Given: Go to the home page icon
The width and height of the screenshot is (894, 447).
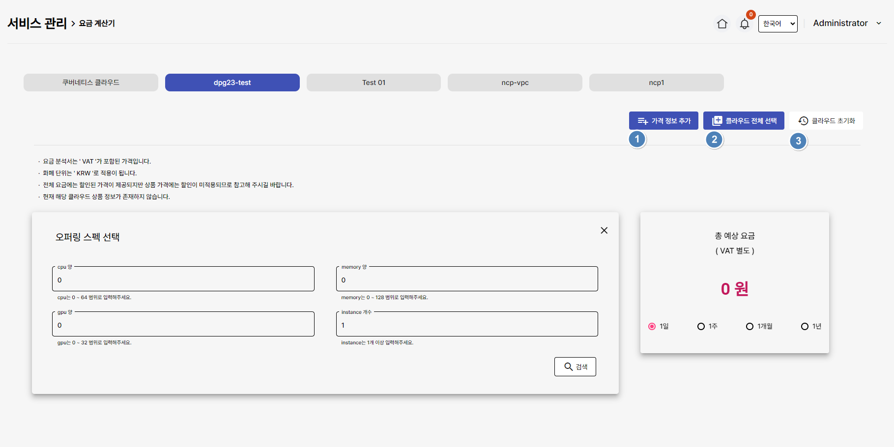Looking at the screenshot, I should point(721,24).
